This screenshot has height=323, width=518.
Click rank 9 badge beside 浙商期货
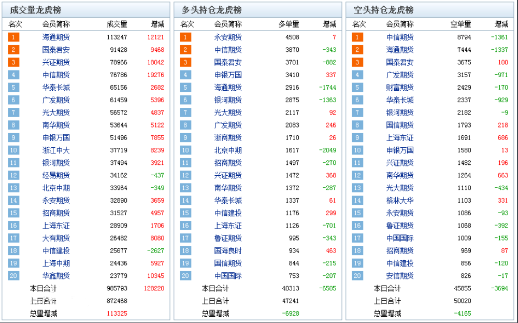185,137
